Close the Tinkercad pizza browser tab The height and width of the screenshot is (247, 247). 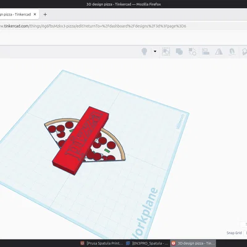tap(35, 14)
